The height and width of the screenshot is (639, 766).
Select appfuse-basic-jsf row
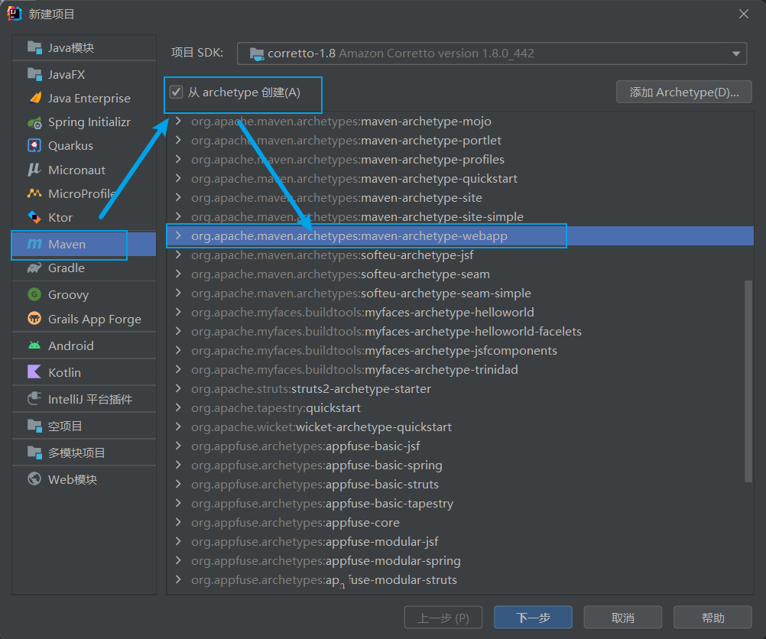pos(459,446)
